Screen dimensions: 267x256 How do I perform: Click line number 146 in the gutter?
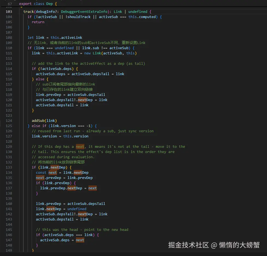point(9,235)
